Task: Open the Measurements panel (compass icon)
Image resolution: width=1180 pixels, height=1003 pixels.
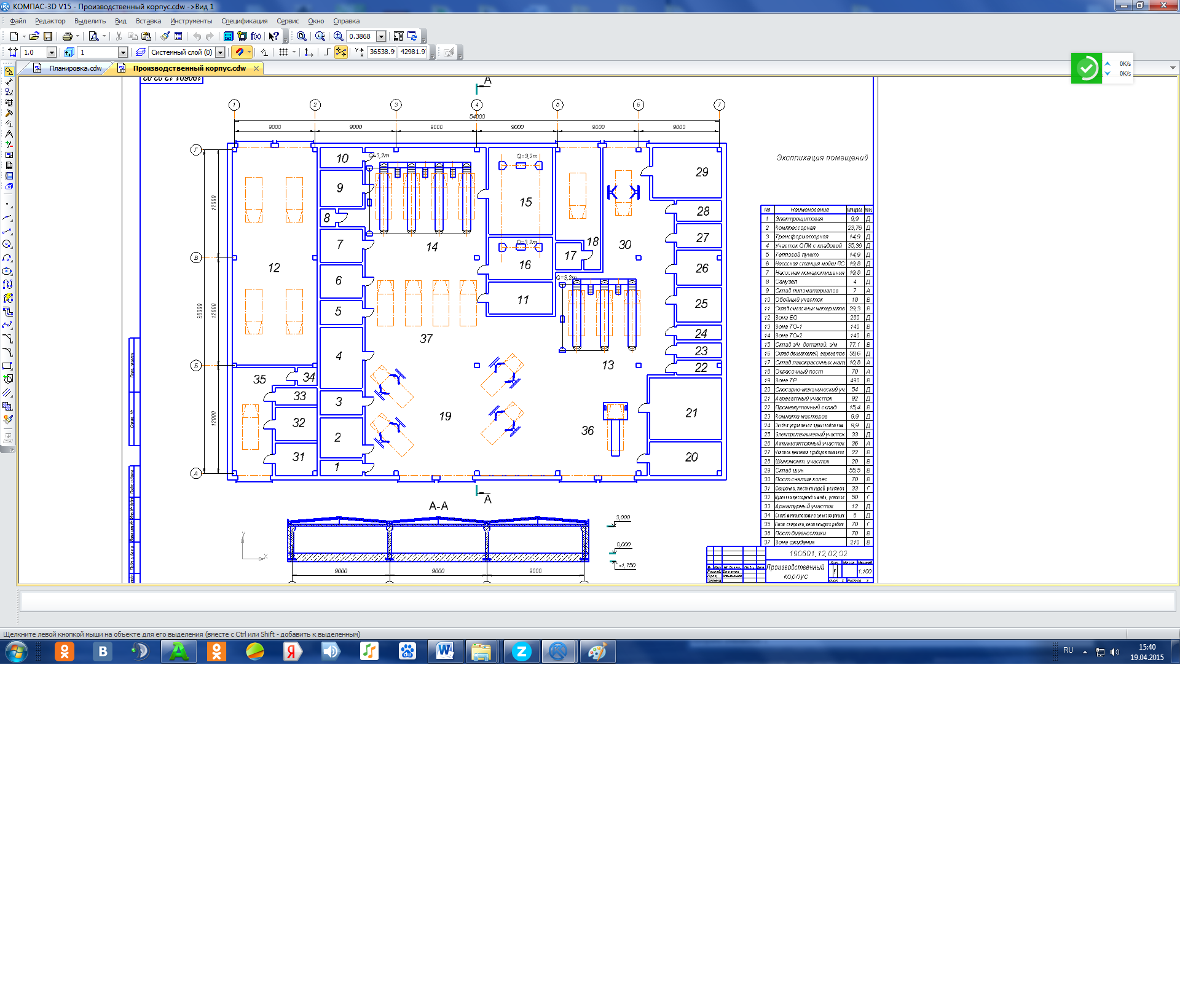Action: 9,134
